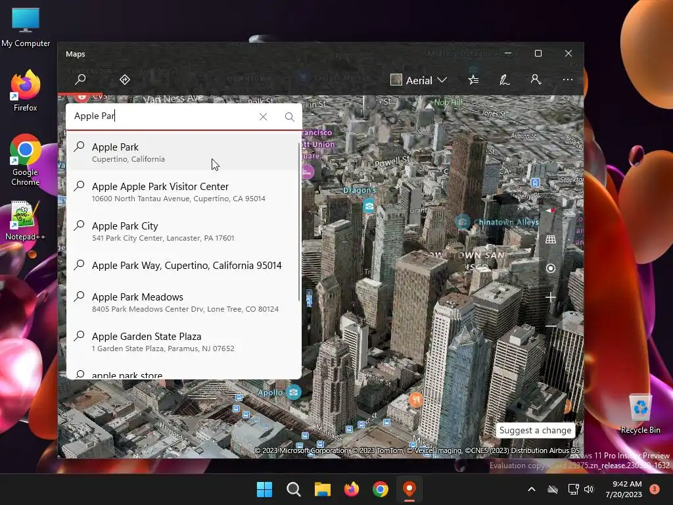The height and width of the screenshot is (505, 673).
Task: Click the Maps app taskbar icon
Action: (409, 489)
